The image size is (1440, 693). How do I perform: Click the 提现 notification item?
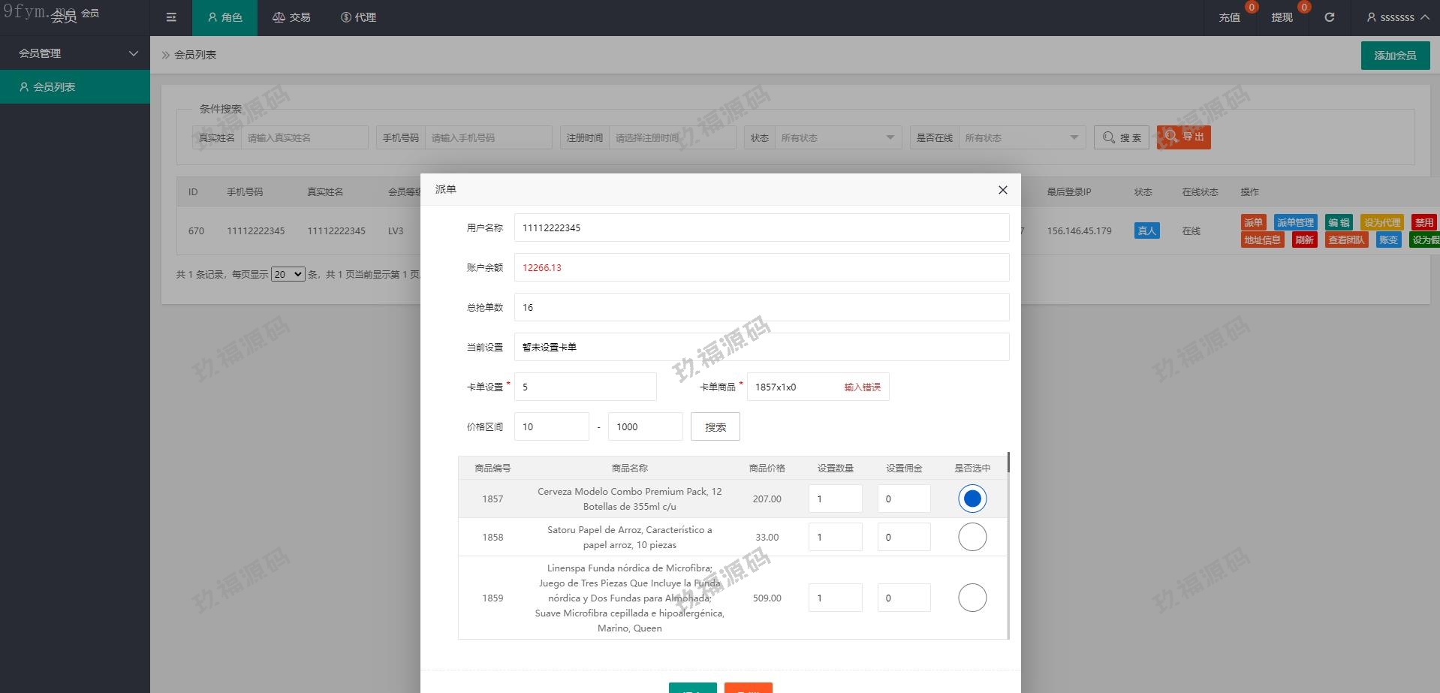(x=1282, y=17)
